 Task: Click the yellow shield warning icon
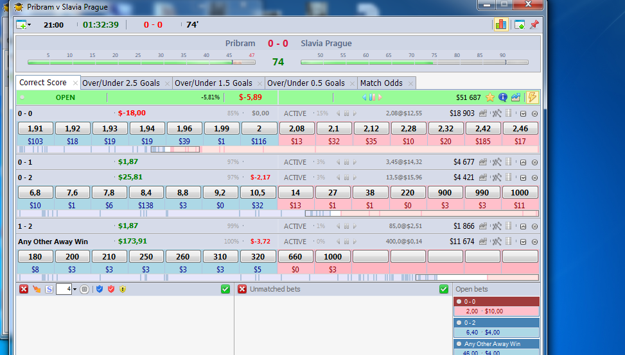pos(123,289)
